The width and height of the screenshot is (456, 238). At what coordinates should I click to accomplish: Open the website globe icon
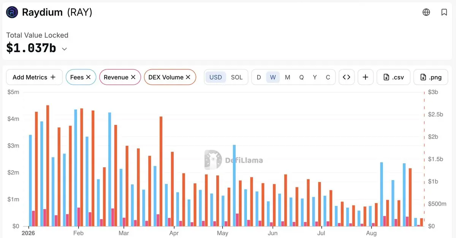coord(426,12)
